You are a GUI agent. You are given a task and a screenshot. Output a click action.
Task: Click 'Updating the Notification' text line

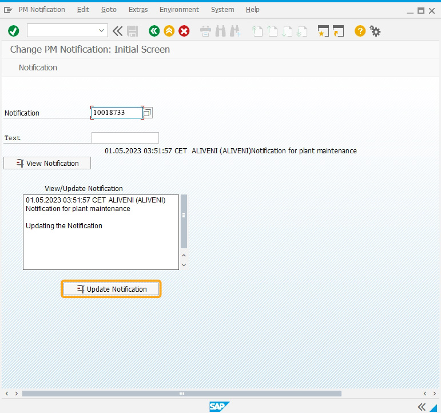click(64, 225)
